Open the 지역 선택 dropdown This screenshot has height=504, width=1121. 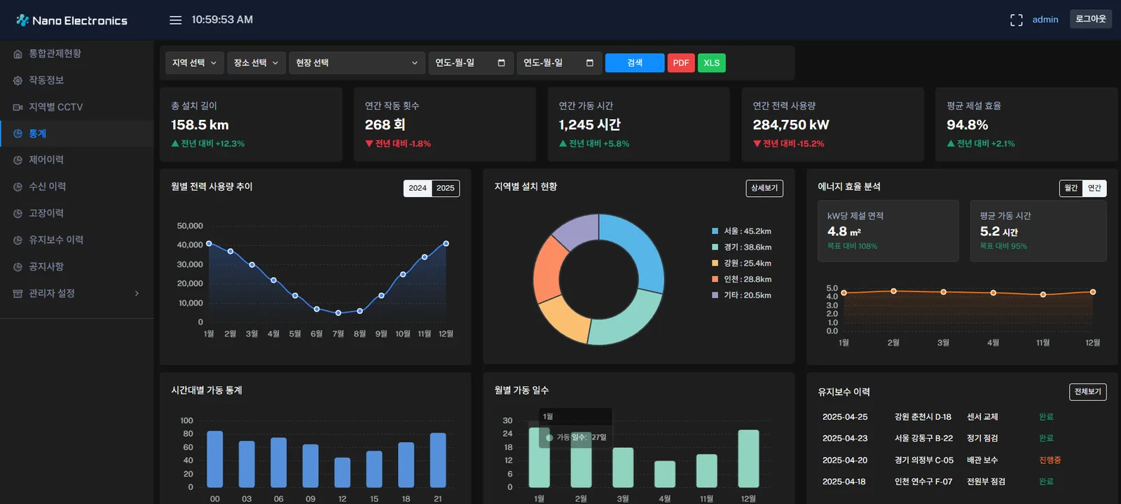[195, 63]
